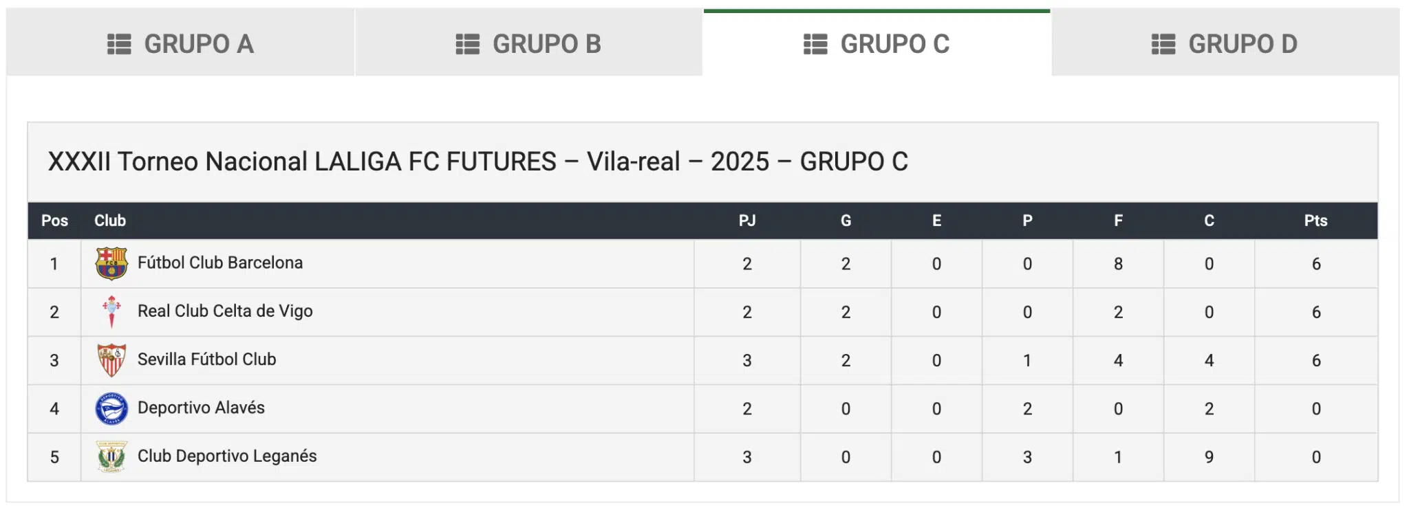Select the active GRUPO C tab
This screenshot has width=1409, height=512.
pyautogui.click(x=877, y=43)
